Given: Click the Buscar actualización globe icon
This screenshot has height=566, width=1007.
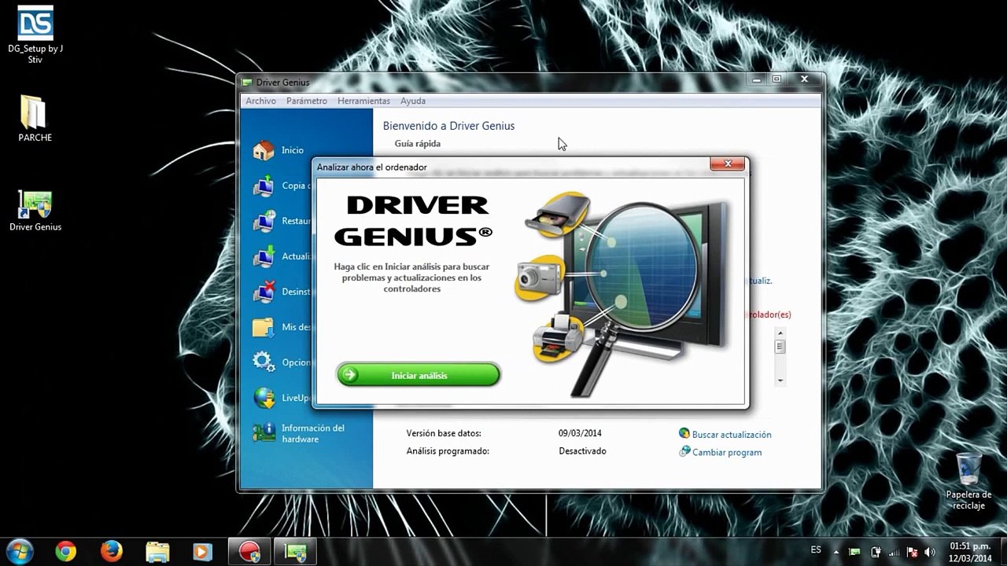Looking at the screenshot, I should pos(684,434).
